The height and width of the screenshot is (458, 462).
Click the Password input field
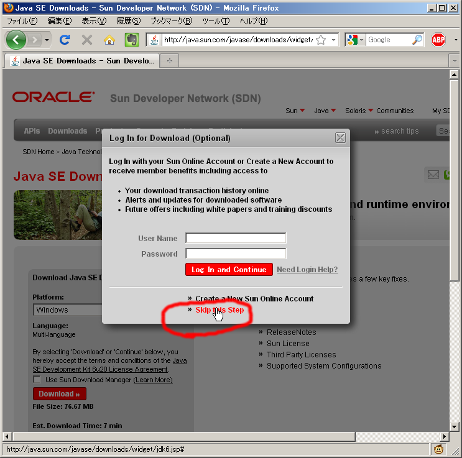pos(236,254)
